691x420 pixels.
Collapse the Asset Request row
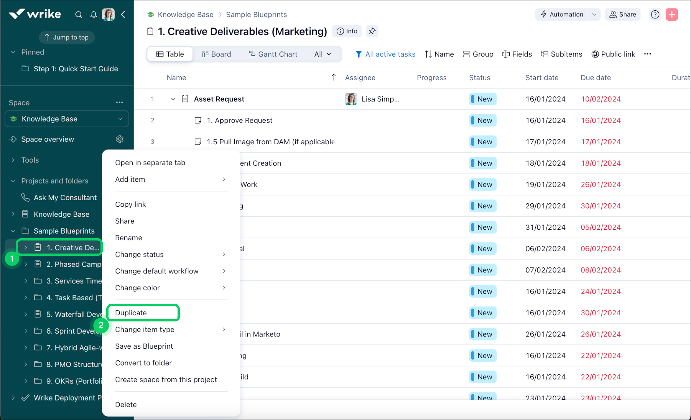pos(173,99)
